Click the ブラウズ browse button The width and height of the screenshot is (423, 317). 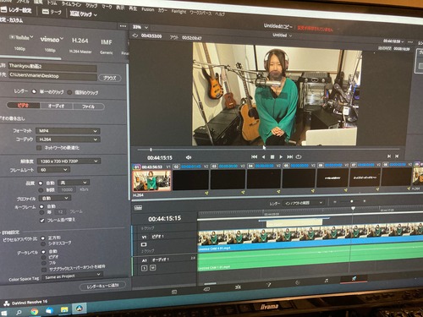110,78
